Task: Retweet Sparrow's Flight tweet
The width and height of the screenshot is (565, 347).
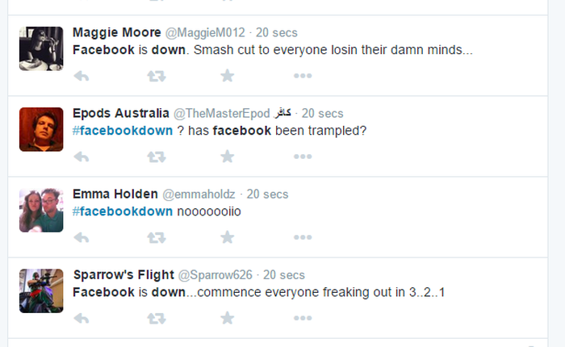Action: click(x=157, y=318)
